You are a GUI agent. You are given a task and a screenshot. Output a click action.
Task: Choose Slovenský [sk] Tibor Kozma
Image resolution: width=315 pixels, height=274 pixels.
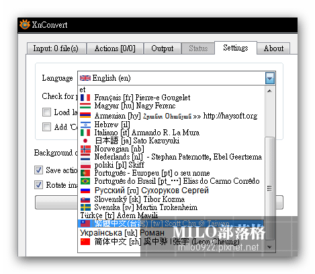(171, 199)
